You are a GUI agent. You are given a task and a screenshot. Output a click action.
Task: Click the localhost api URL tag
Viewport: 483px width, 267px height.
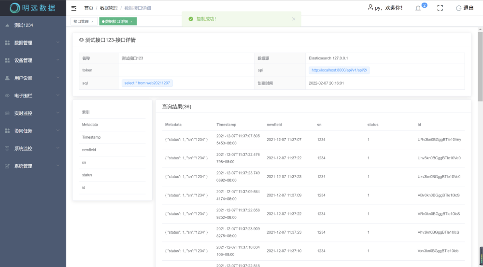[x=339, y=70]
